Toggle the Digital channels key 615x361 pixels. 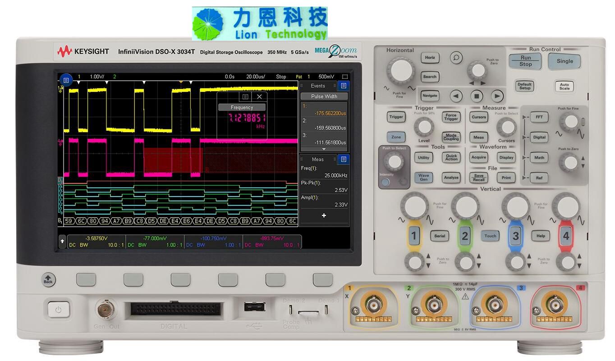click(x=539, y=137)
